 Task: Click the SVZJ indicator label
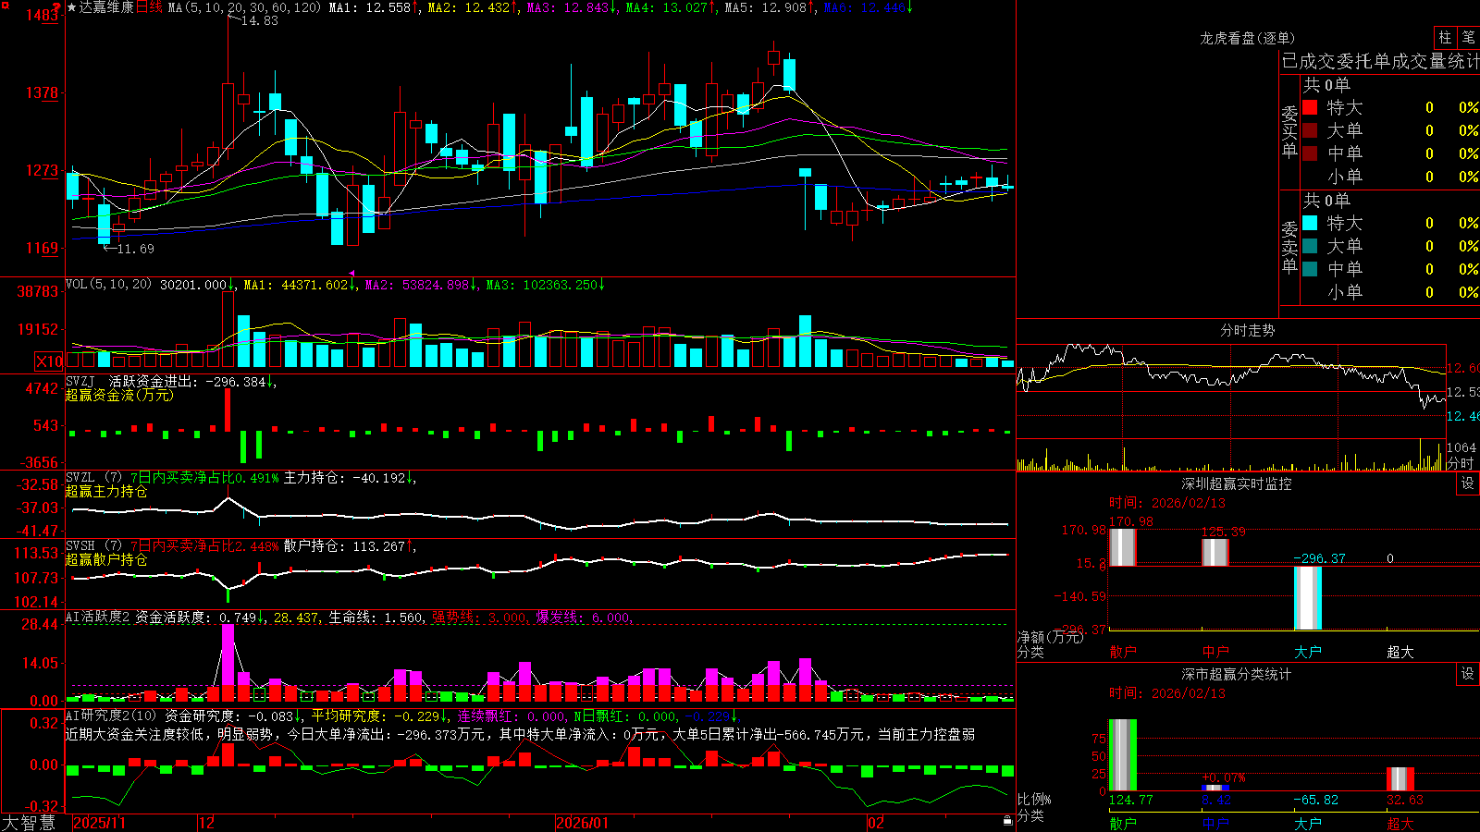click(x=80, y=381)
